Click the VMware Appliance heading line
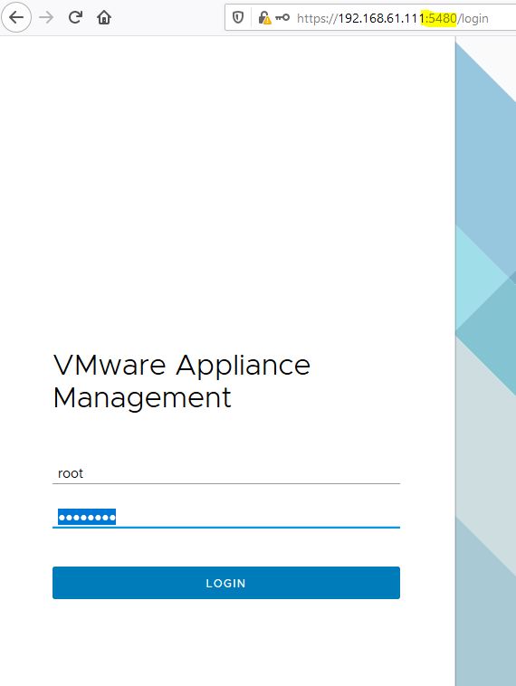The image size is (516, 686). pos(182,366)
